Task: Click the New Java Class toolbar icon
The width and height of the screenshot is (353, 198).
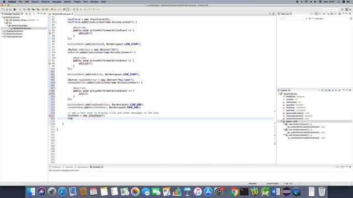Action: click(46, 9)
